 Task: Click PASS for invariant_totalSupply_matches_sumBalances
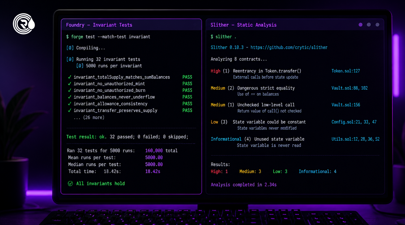pyautogui.click(x=187, y=77)
